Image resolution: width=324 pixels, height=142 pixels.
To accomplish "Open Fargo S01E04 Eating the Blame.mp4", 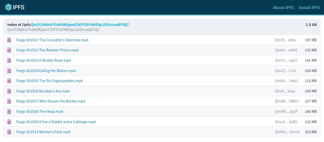I will [46, 71].
